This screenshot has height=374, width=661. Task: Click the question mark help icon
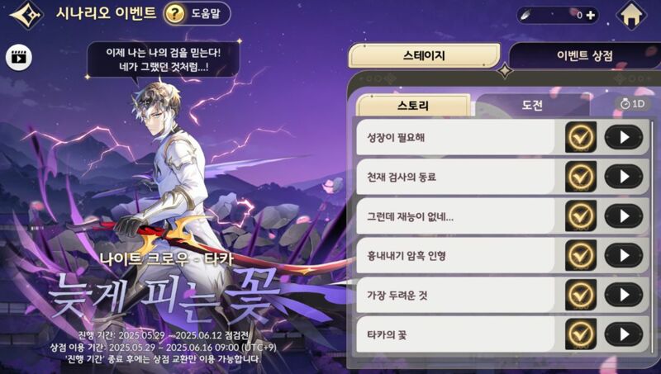tap(174, 13)
